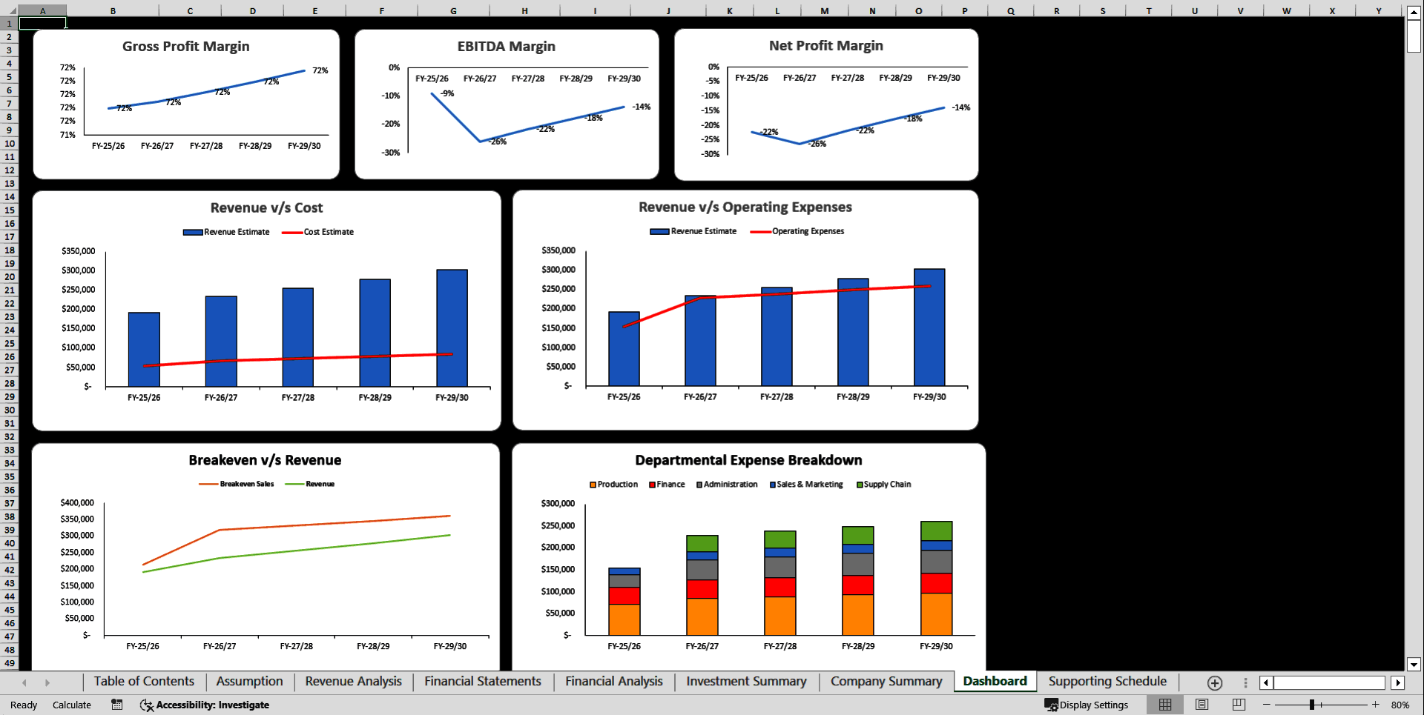Open the Supporting Schedule tab

point(1107,681)
